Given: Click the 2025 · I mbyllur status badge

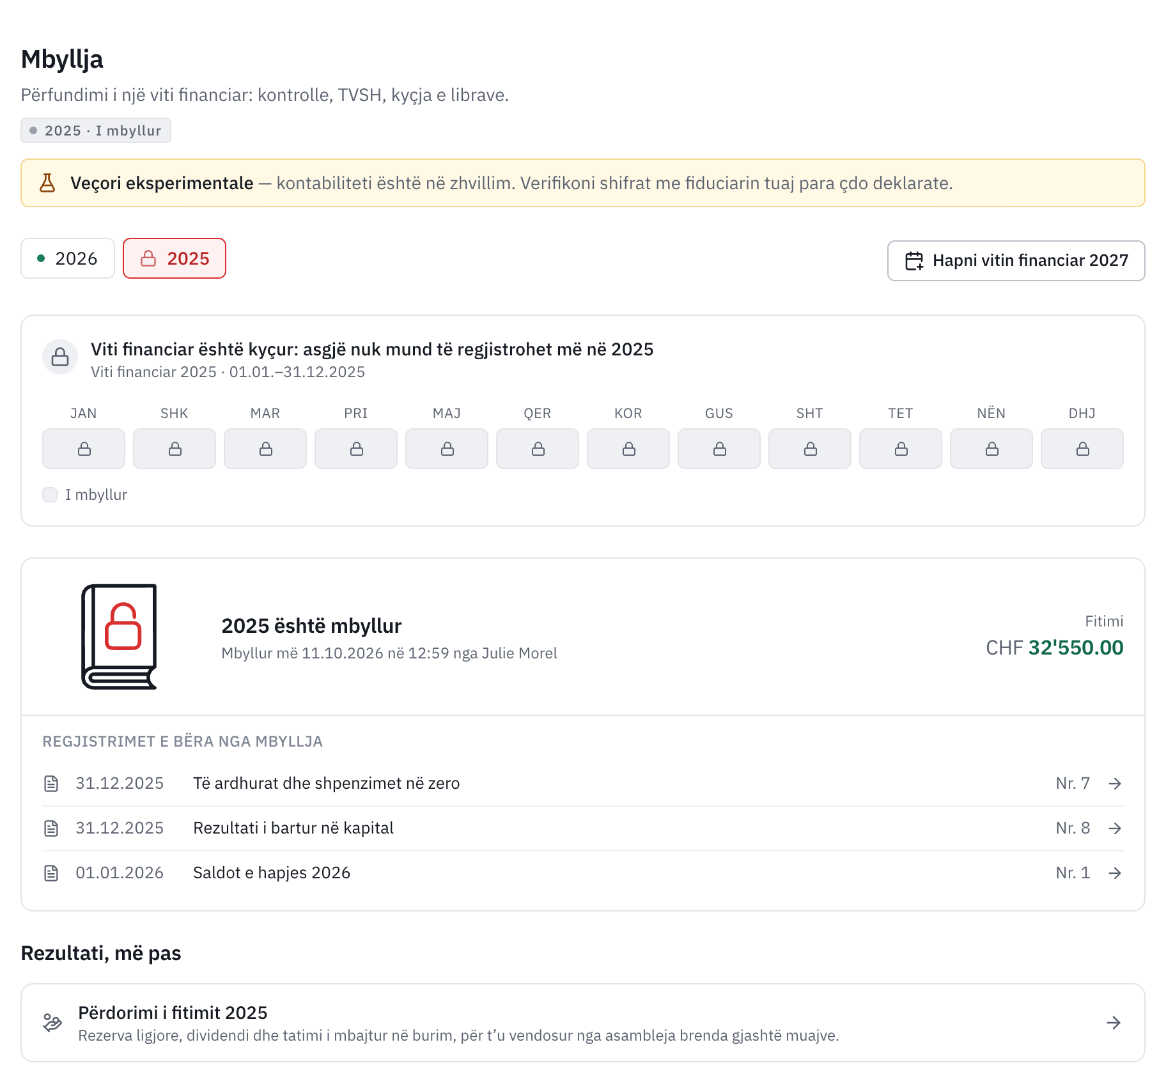Looking at the screenshot, I should click(96, 130).
